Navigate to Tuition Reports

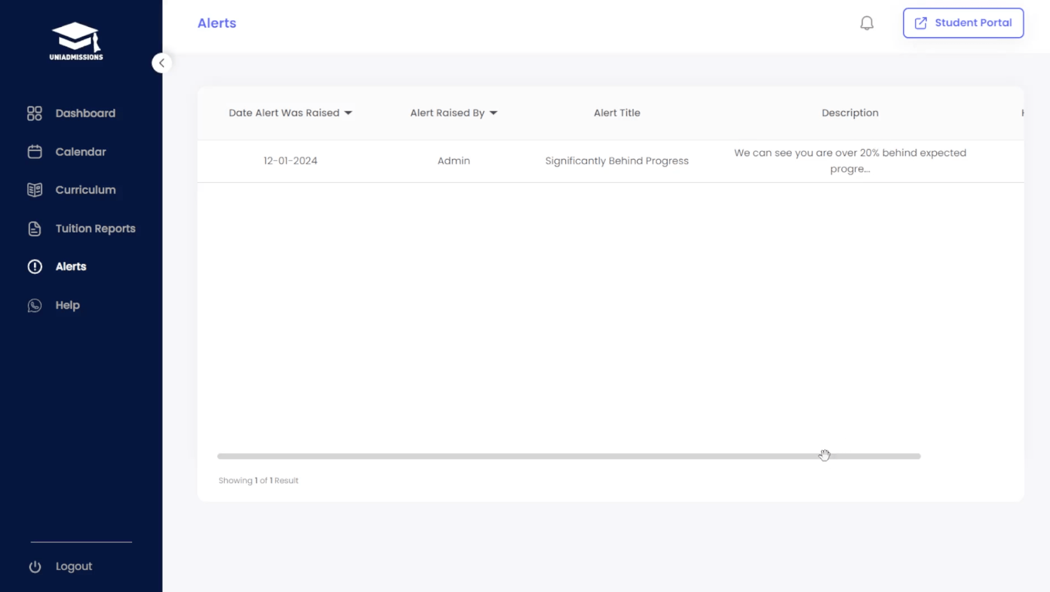pos(95,228)
